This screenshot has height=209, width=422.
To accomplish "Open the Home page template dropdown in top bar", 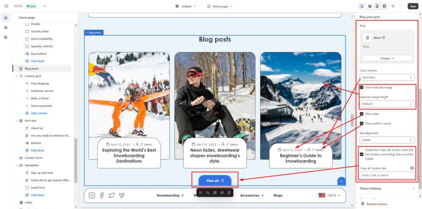I will [219, 6].
